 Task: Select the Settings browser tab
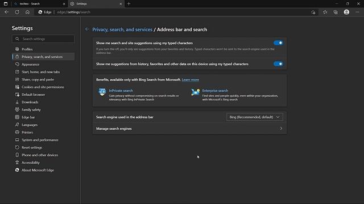96,4
